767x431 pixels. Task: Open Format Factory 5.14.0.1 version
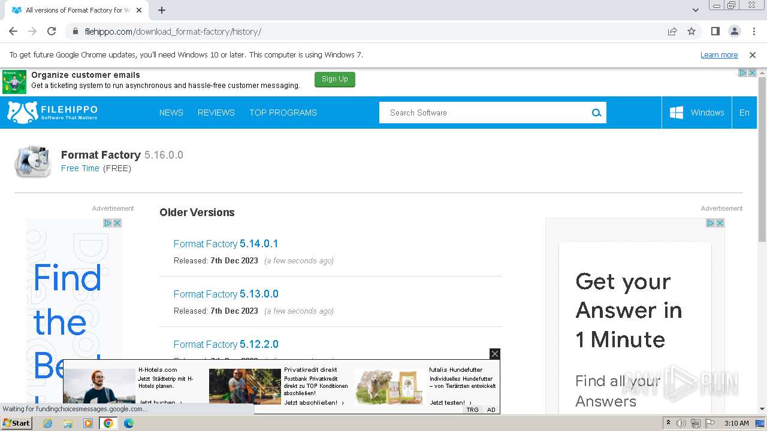(x=226, y=244)
